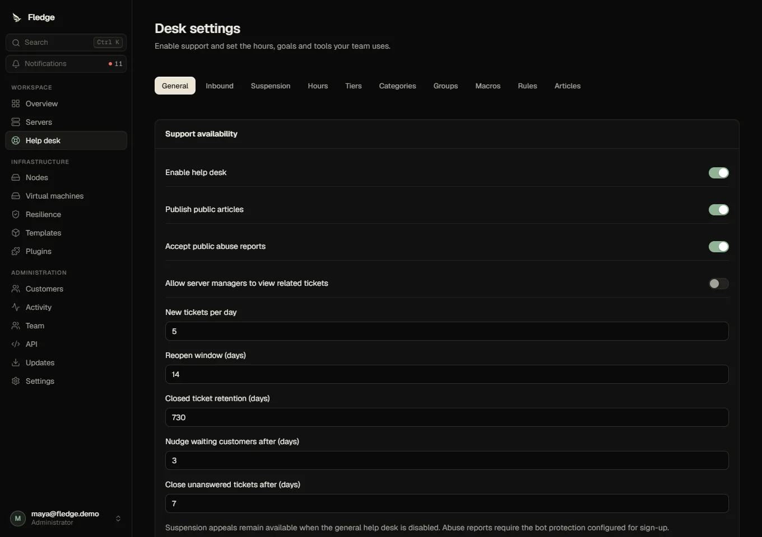Image resolution: width=762 pixels, height=537 pixels.
Task: Click the Settings gear icon
Action: pos(16,381)
